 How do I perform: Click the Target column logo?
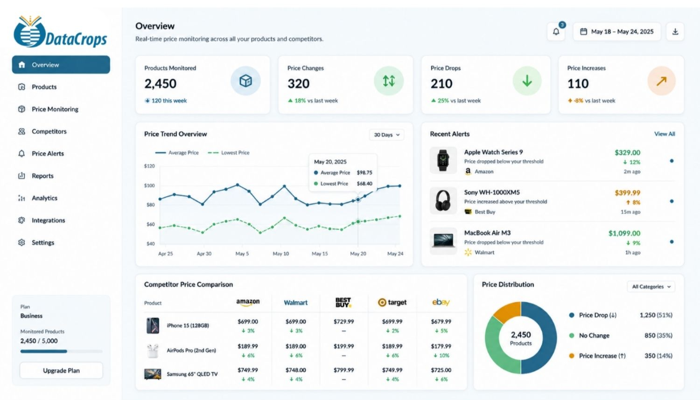click(x=392, y=302)
